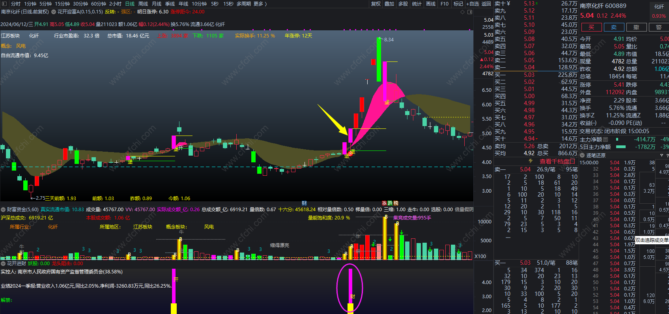
Task: Open the 画线 drawing tools
Action: point(431,4)
